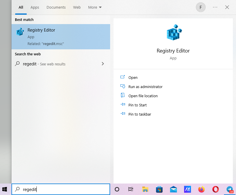236x195 pixels.
Task: Expand the More filter dropdown
Action: click(x=95, y=7)
